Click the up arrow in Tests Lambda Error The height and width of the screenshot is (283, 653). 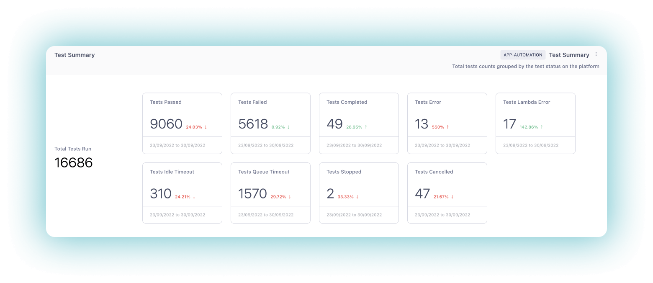coord(541,127)
